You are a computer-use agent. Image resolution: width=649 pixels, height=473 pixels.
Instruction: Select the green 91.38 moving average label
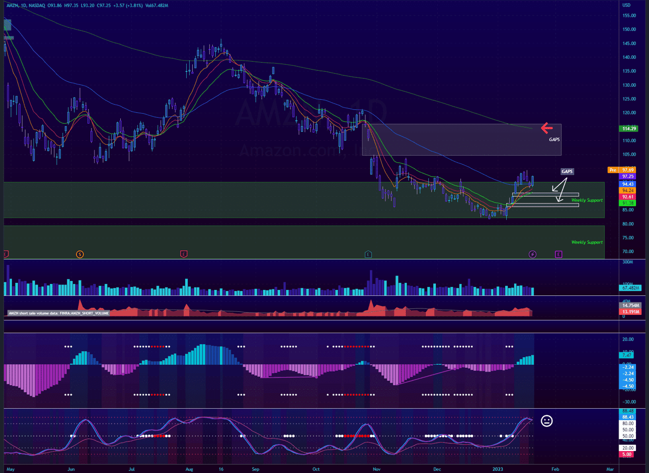[x=628, y=204]
